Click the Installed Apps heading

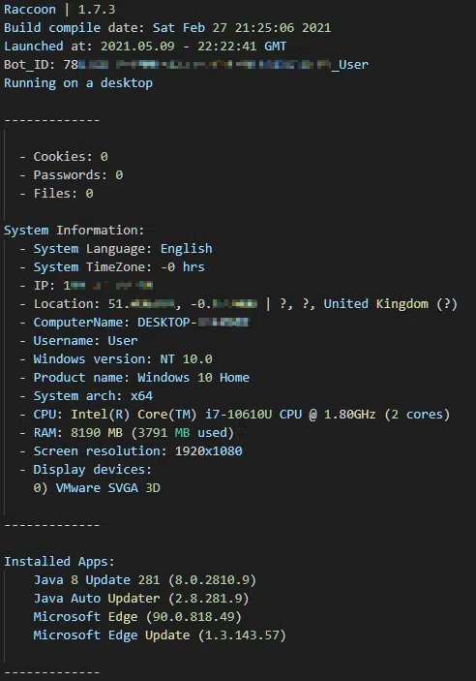pos(59,561)
